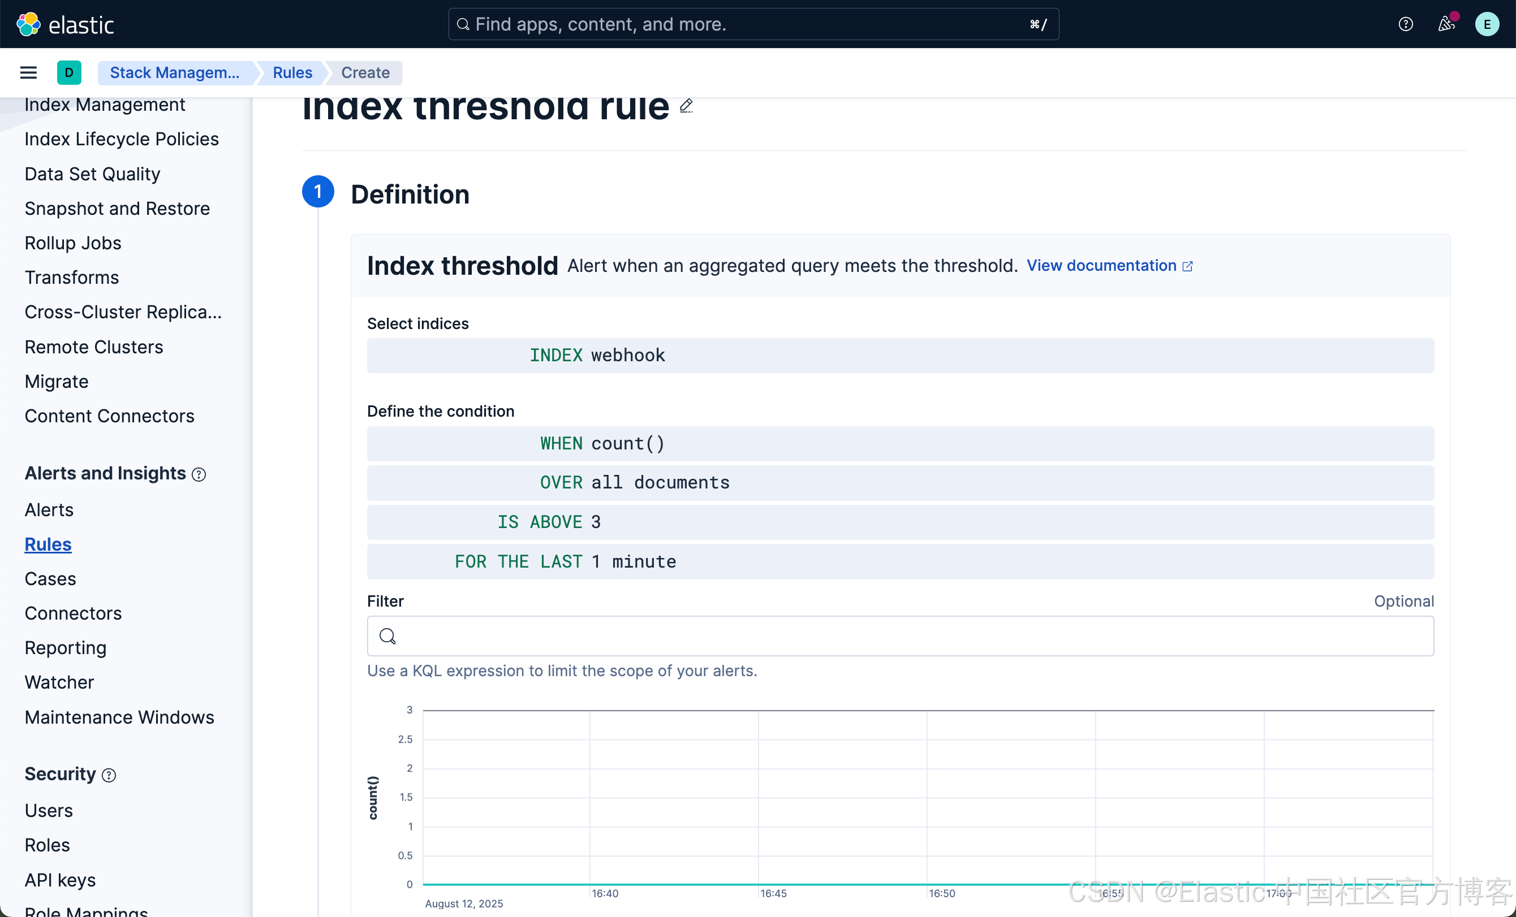Open View documentation link
Viewport: 1516px width, 917px height.
click(1109, 266)
